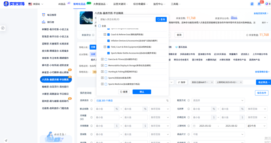Click the info icon beside 商品尺寸
Screen dimensions: 271x143
point(189,134)
